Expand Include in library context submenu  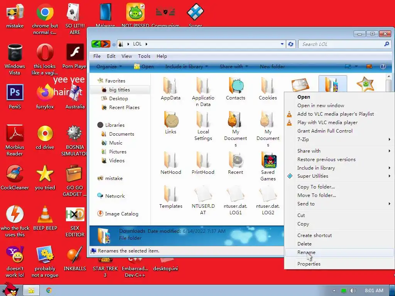(x=340, y=168)
